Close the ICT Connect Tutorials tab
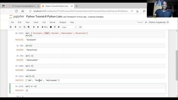Image resolution: width=178 pixels, height=100 pixels. [x=38, y=6]
